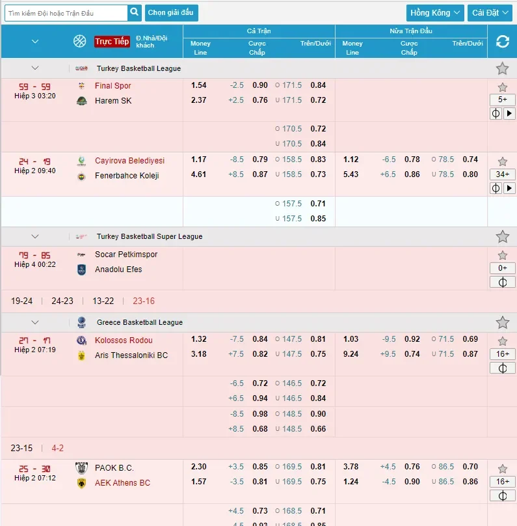This screenshot has height=526, width=517.
Task: Open stats icon for Socar Petkimspor match
Action: coord(502,282)
